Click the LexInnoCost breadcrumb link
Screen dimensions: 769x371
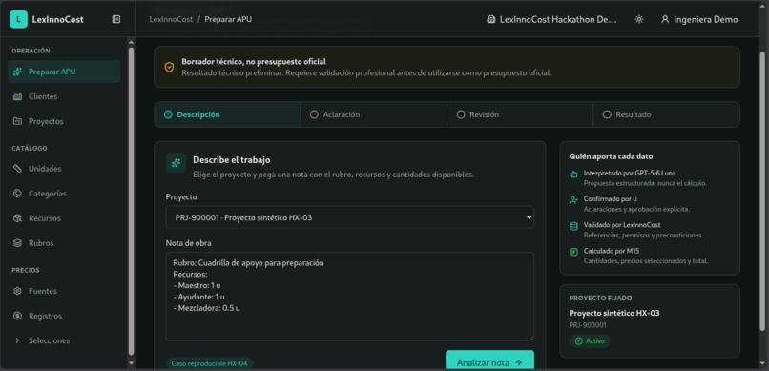[171, 20]
